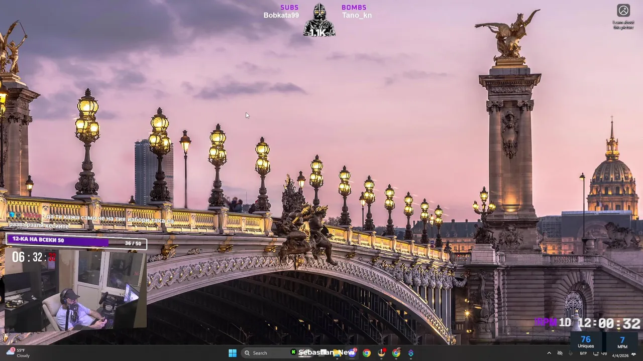Click the Bobkata99 subs name
Image resolution: width=643 pixels, height=361 pixels.
pyautogui.click(x=281, y=16)
